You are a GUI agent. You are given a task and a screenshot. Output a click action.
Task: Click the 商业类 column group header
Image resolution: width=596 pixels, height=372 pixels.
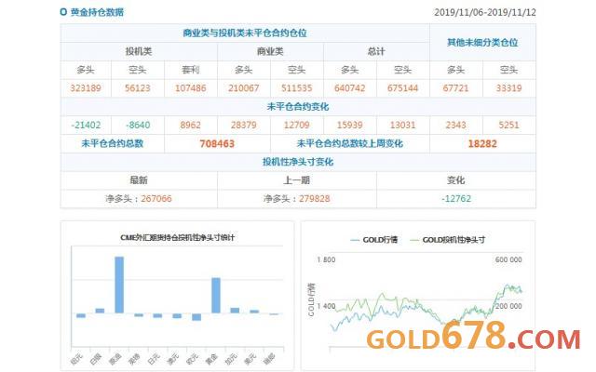tap(270, 51)
